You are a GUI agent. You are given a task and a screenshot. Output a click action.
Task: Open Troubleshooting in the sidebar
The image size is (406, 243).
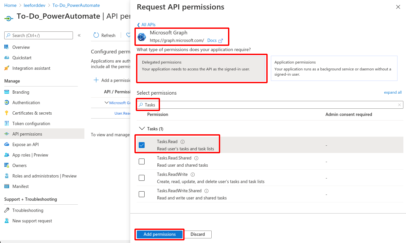tap(28, 210)
